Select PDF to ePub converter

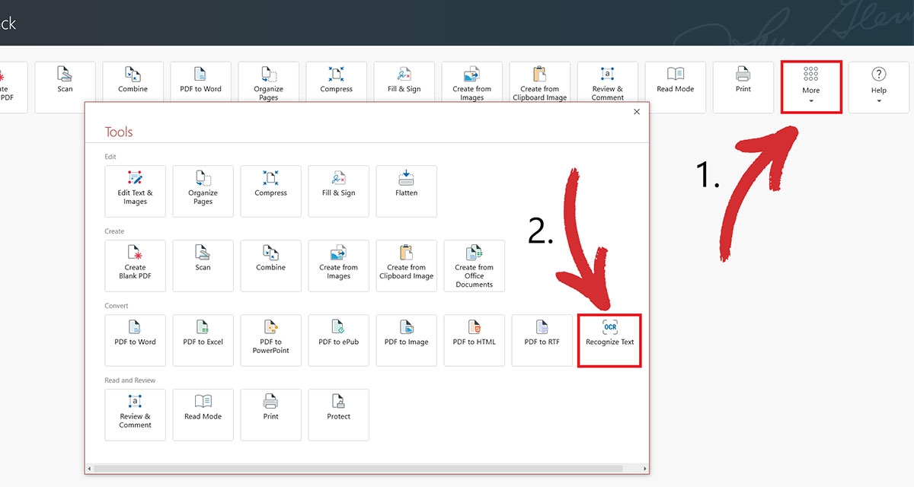(x=338, y=340)
